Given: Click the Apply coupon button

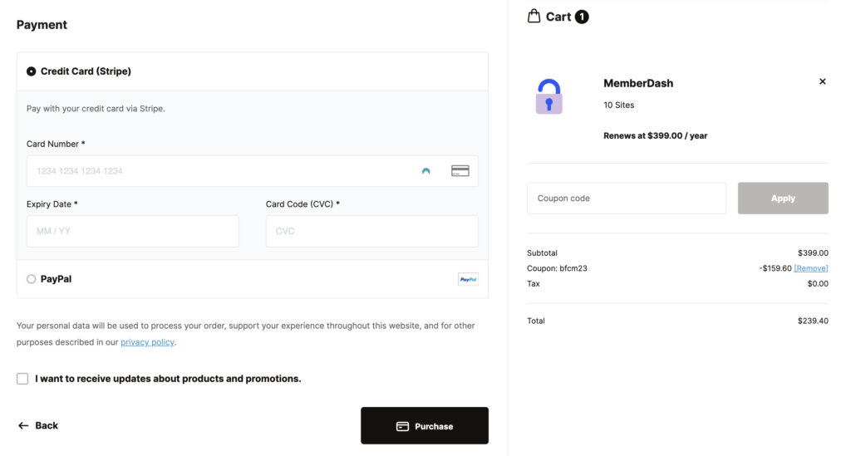Looking at the screenshot, I should [x=783, y=198].
